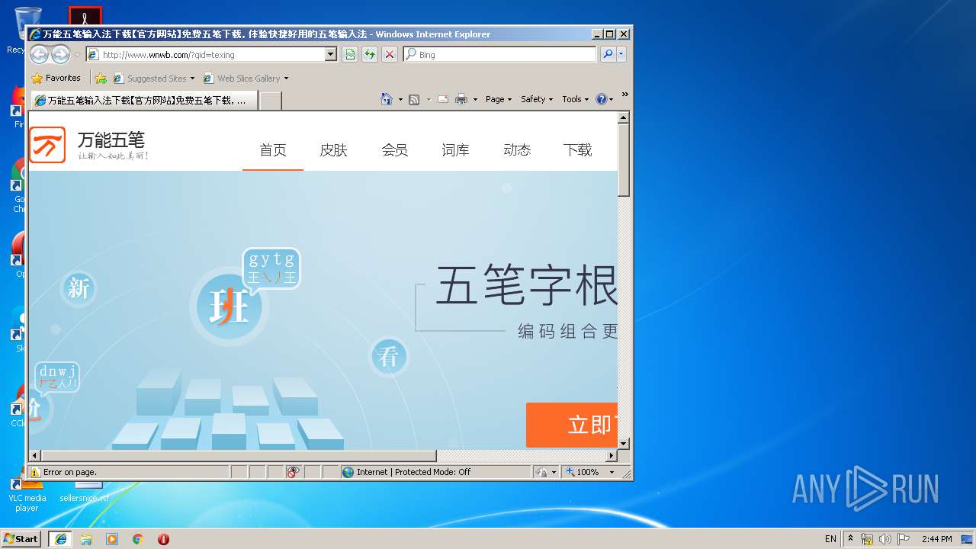976x549 pixels.
Task: Open the 词库 navigation tab
Action: 456,150
